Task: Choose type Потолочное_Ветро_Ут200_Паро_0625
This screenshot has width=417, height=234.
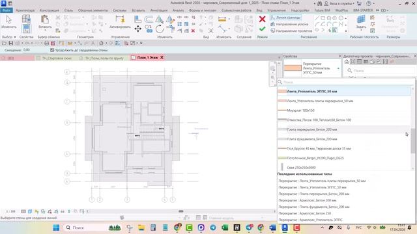Action: pos(343,158)
